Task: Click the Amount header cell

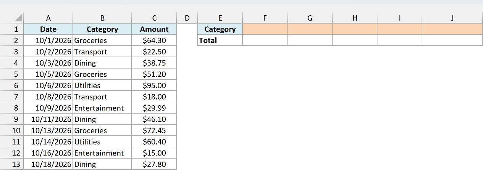Action: tap(154, 29)
